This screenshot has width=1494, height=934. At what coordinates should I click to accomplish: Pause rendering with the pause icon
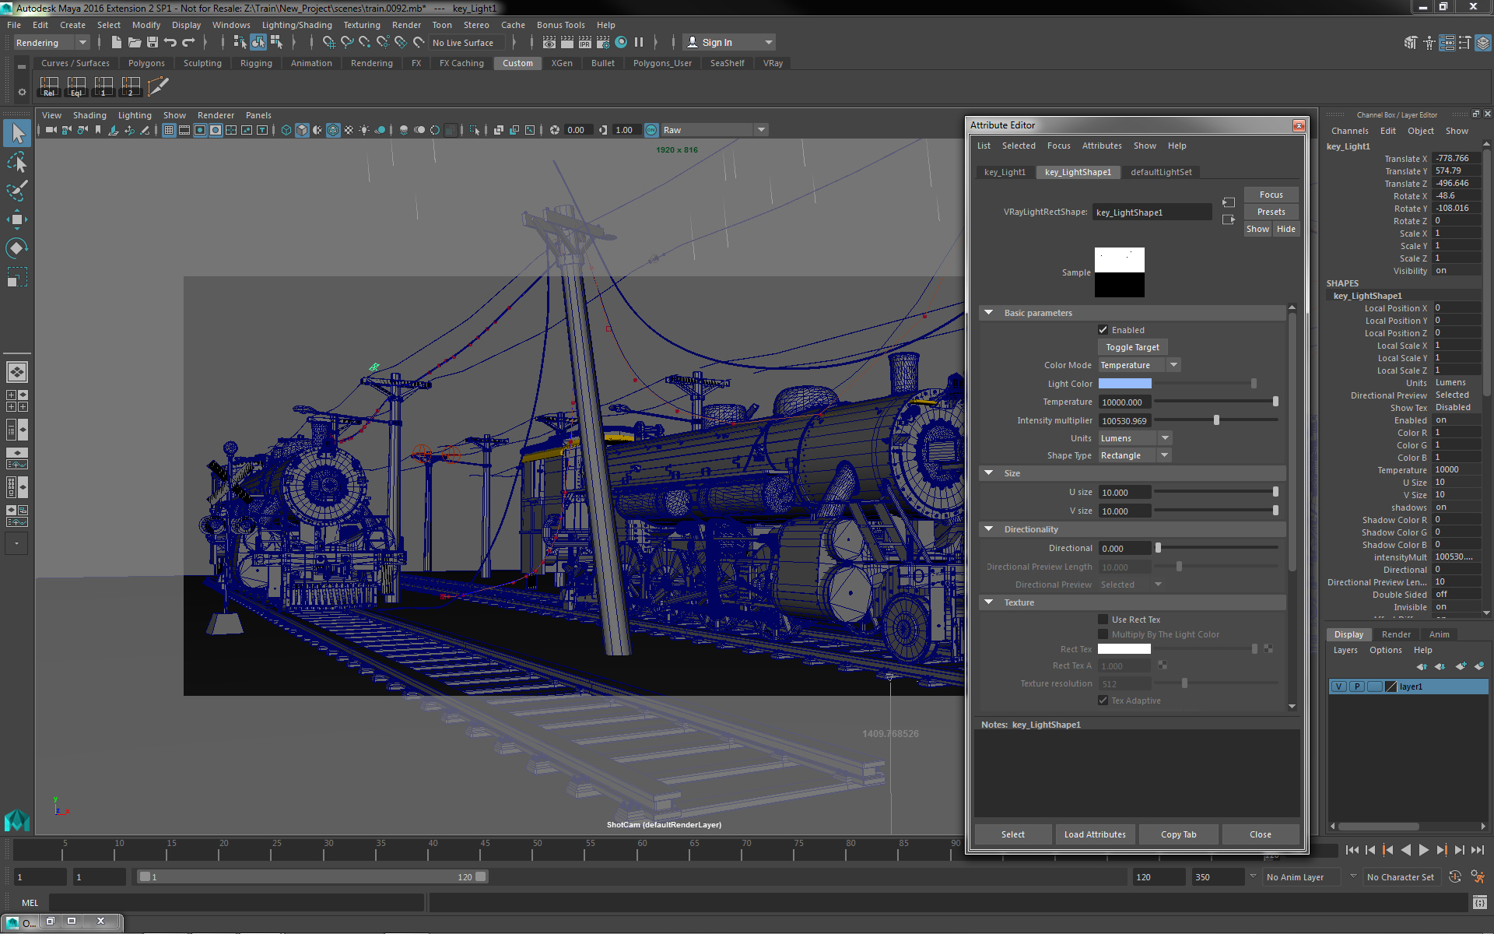click(x=639, y=42)
